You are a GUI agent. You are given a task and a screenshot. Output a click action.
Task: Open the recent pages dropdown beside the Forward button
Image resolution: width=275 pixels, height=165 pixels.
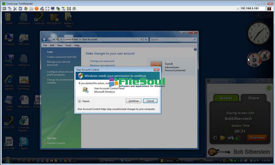pos(54,40)
